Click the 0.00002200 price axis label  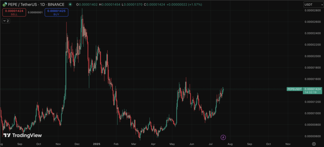click(x=313, y=45)
